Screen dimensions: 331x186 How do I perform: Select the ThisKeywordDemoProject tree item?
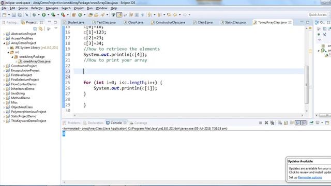coord(28,121)
